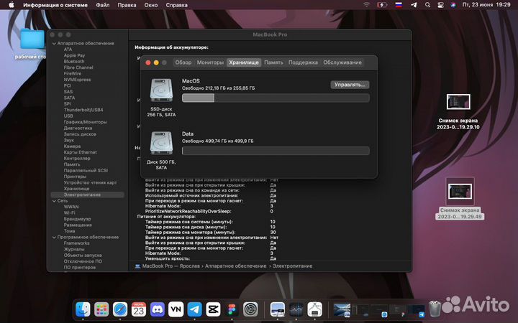Open Preview app in the dock

click(x=278, y=309)
